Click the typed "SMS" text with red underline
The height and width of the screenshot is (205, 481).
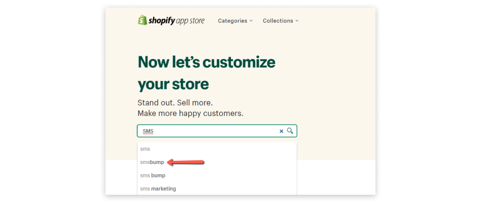[148, 131]
